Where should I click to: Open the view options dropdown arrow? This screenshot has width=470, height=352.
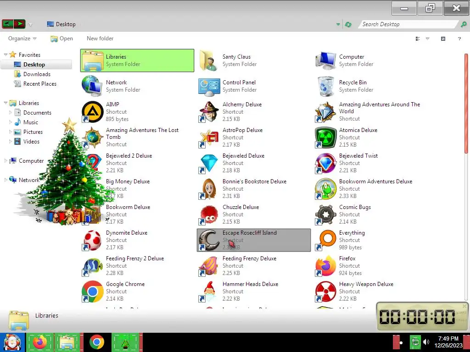pyautogui.click(x=428, y=38)
